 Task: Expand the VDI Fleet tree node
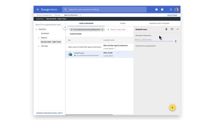point(38,46)
